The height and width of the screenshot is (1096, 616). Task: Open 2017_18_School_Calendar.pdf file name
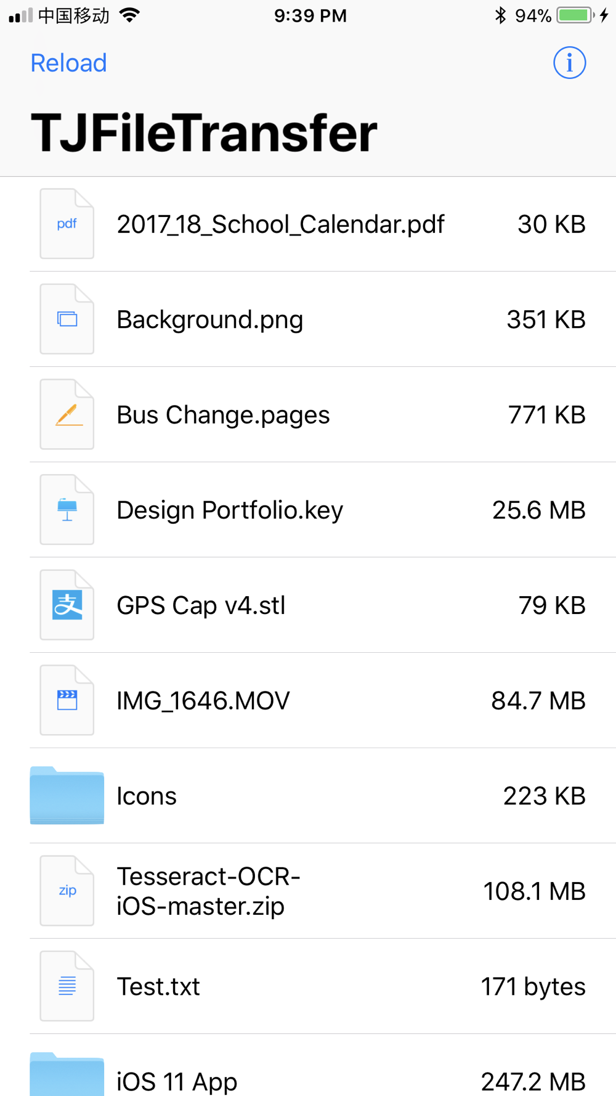[280, 224]
